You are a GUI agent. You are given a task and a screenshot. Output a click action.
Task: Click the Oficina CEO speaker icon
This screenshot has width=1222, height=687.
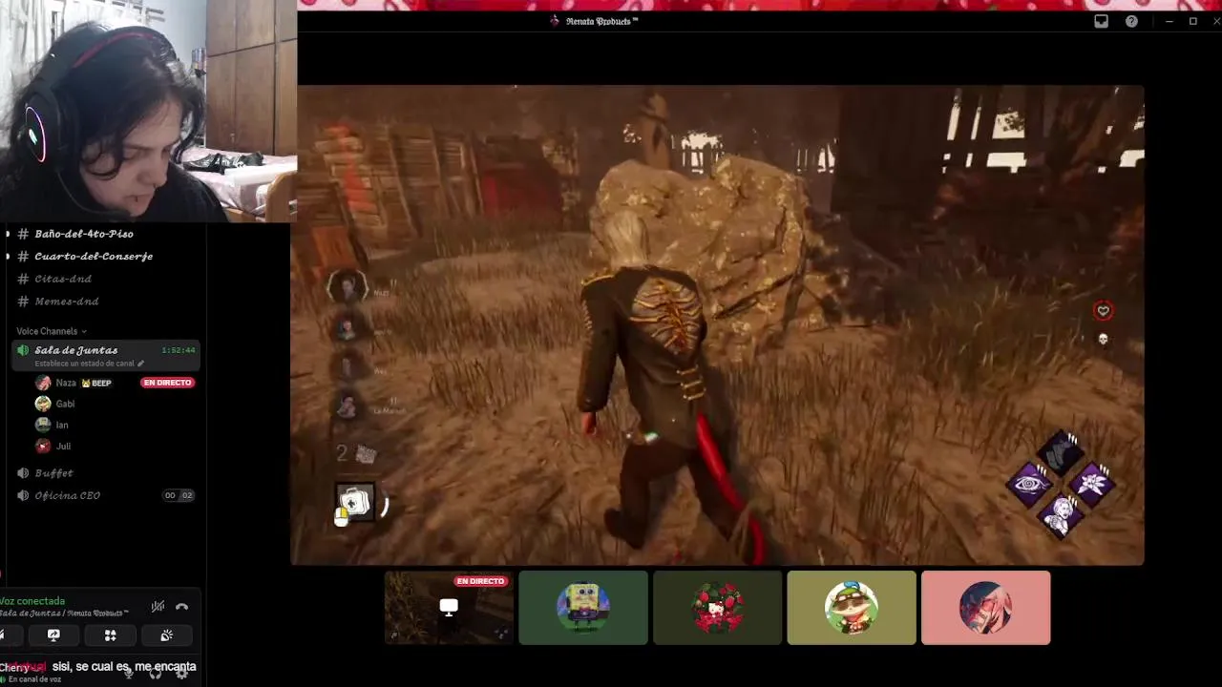[23, 495]
